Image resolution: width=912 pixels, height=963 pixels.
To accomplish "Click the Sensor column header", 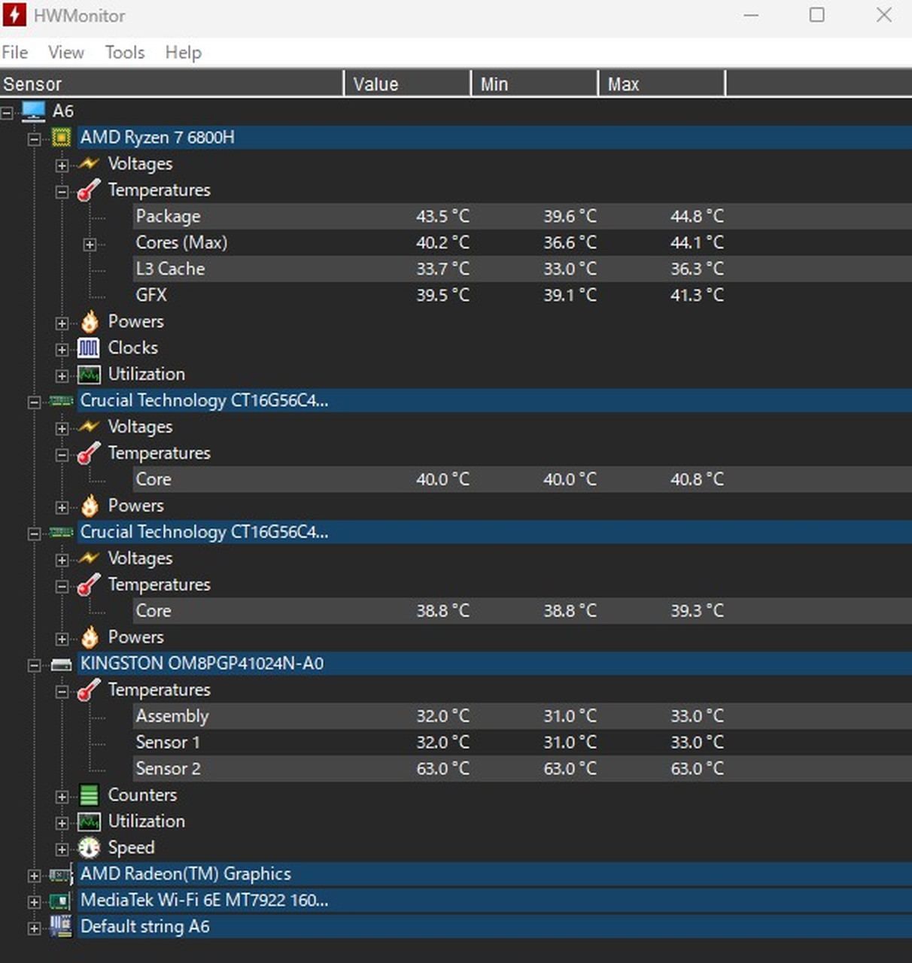I will (x=172, y=84).
